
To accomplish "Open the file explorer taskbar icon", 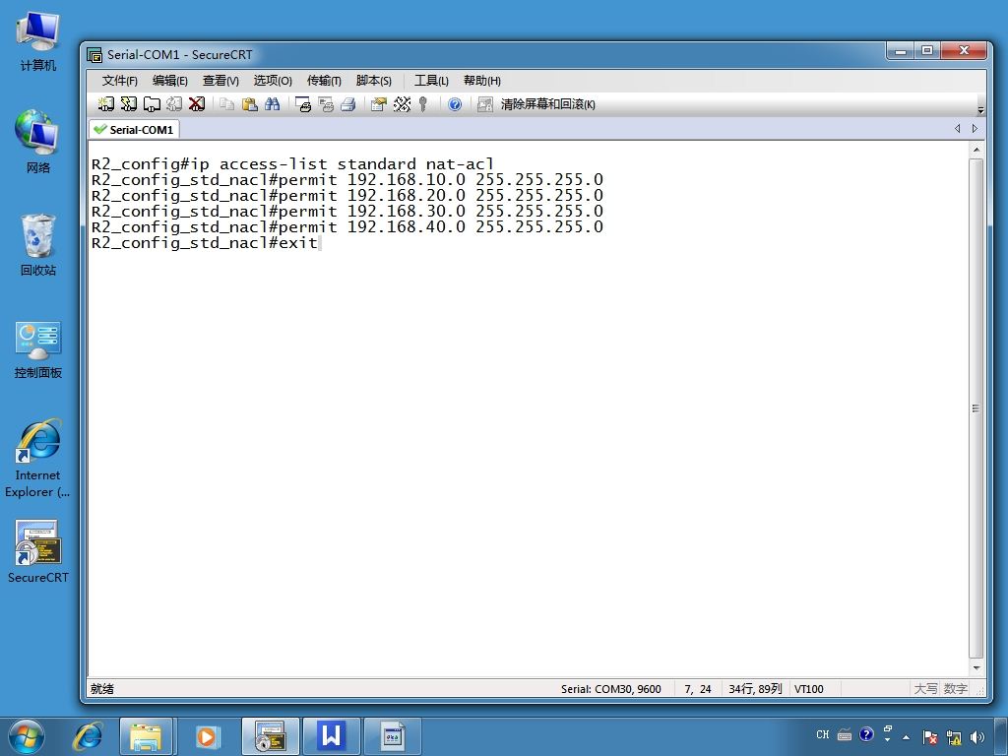I will click(146, 736).
